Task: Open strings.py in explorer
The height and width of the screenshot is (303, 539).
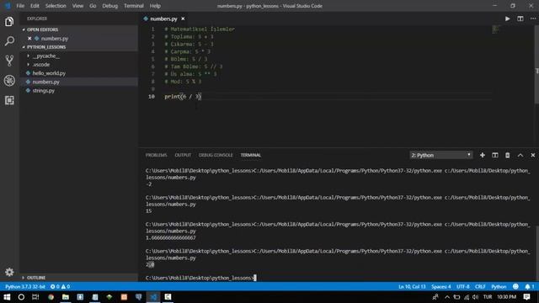Action: (43, 91)
